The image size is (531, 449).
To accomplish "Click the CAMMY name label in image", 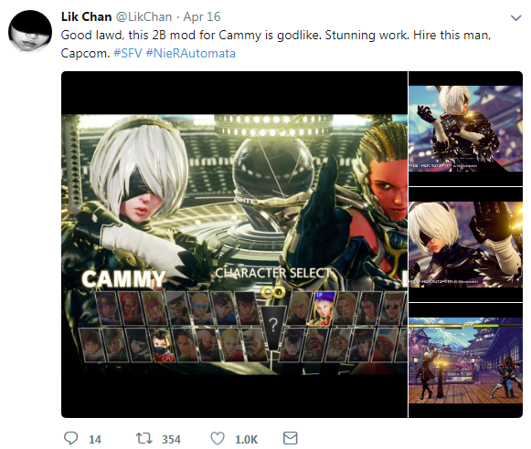I will [123, 279].
